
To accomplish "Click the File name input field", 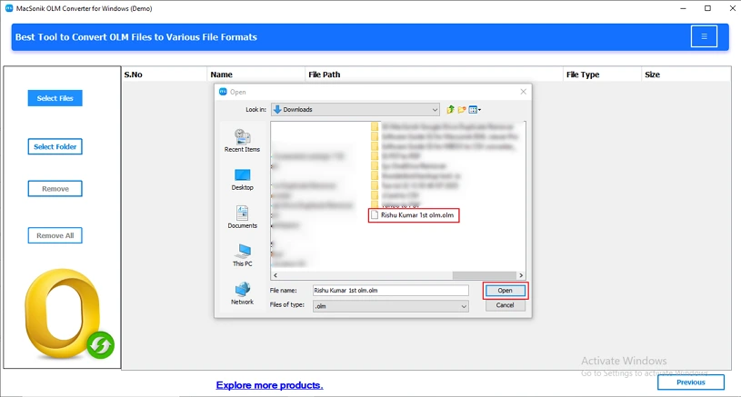I will 390,291.
